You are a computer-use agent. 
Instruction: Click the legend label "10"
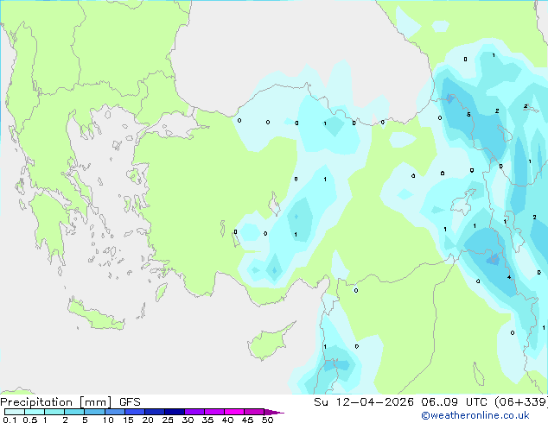(108, 420)
